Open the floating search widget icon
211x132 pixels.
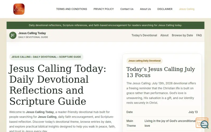click(x=202, y=123)
